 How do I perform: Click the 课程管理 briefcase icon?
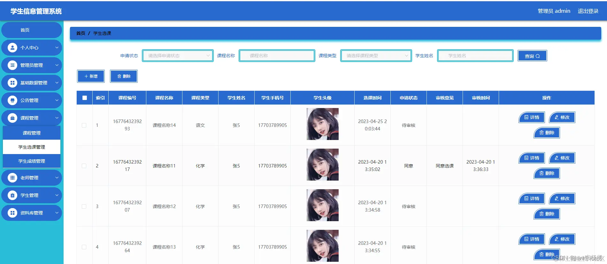[12, 118]
